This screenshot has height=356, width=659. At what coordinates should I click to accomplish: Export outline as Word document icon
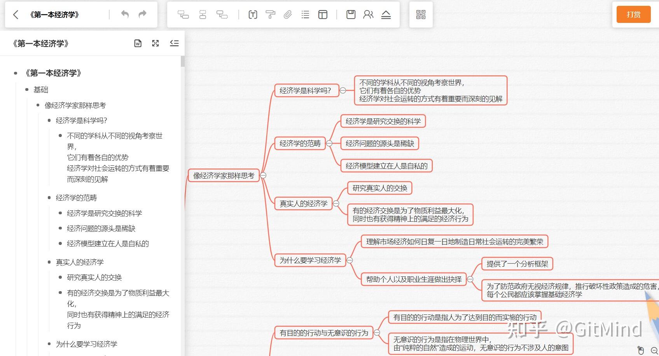click(138, 43)
